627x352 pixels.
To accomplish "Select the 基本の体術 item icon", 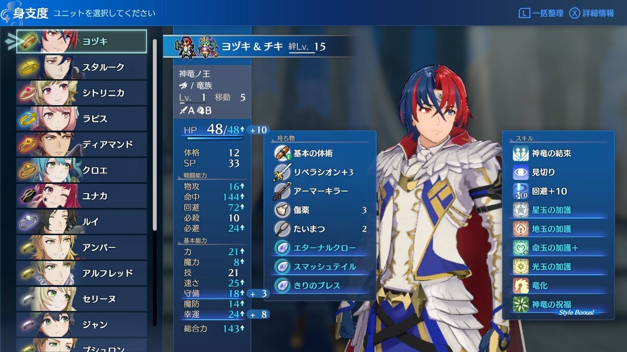I will [282, 153].
